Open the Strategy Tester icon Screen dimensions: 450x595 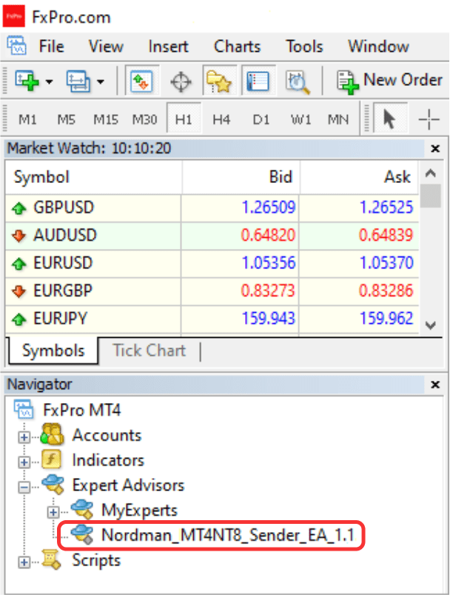click(298, 80)
